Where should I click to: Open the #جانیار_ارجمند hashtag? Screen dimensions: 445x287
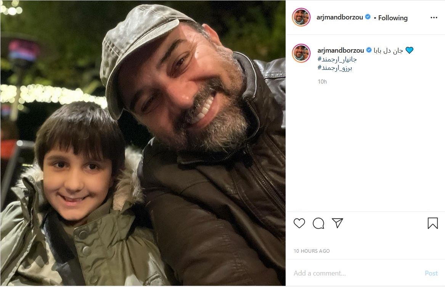click(337, 59)
